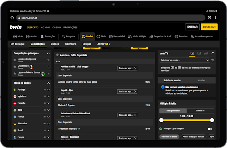Select bwin TV scoreboard view icon
Image resolution: width=227 pixels, height=148 pixels.
coord(199,53)
